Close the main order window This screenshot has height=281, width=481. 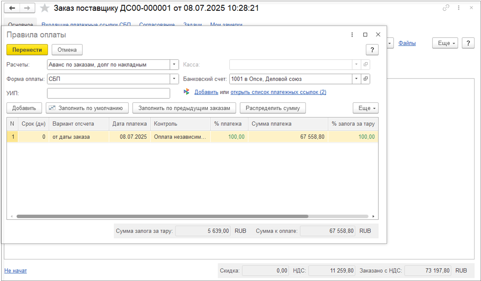point(471,8)
